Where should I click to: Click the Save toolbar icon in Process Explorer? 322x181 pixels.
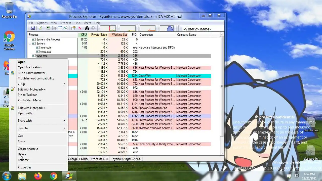(33, 28)
